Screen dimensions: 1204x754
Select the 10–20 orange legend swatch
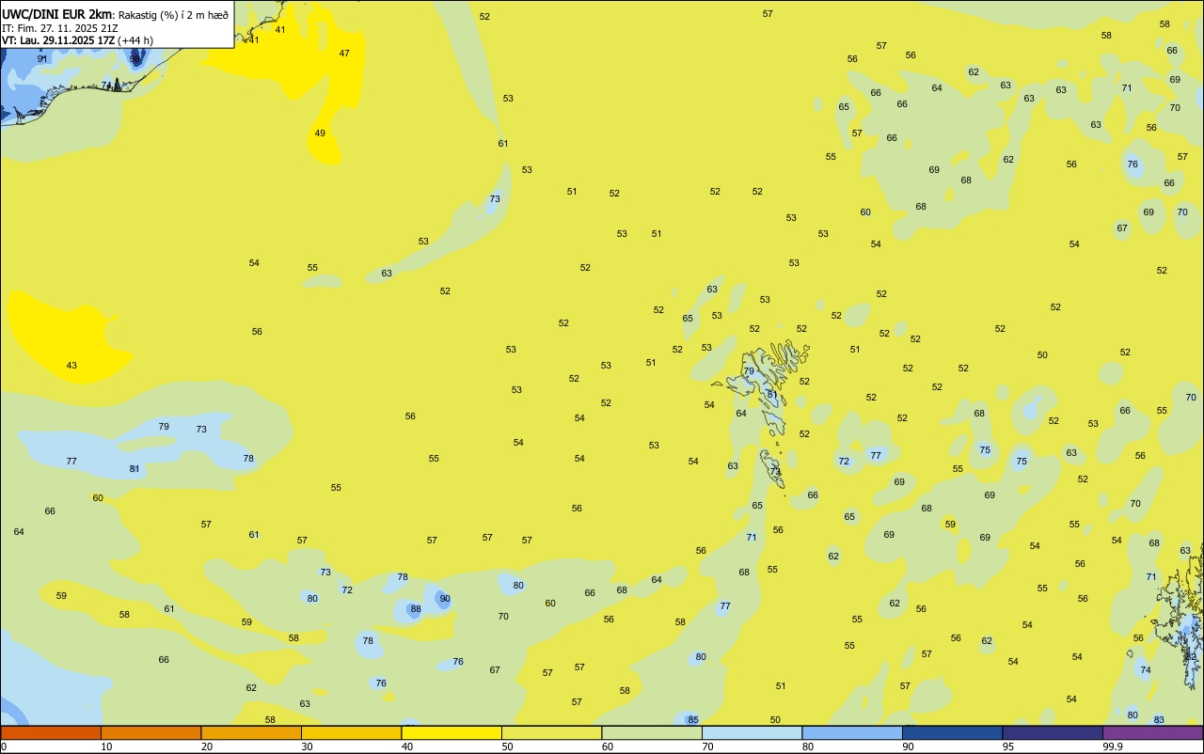click(x=150, y=732)
